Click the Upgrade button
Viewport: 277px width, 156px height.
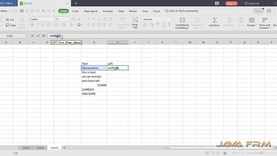(252, 3)
